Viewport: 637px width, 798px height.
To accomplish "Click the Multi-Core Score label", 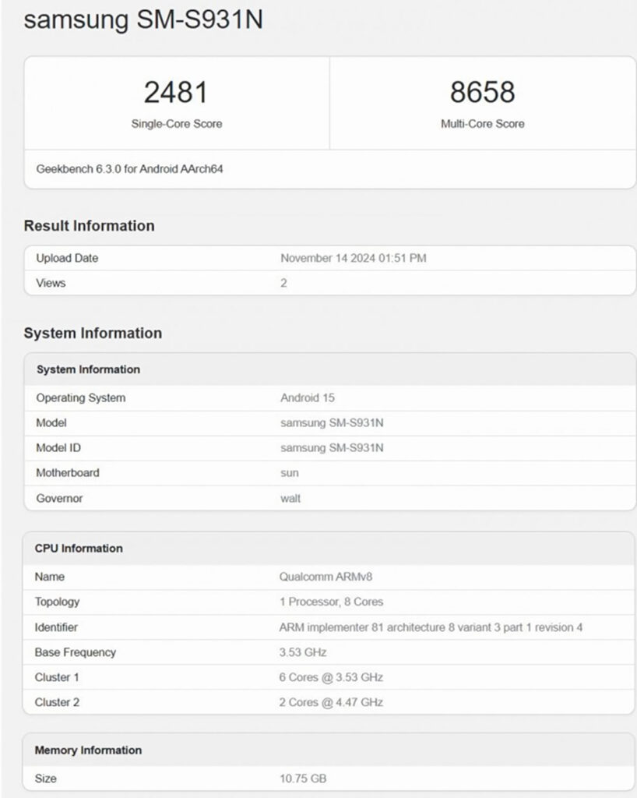I will [x=483, y=124].
